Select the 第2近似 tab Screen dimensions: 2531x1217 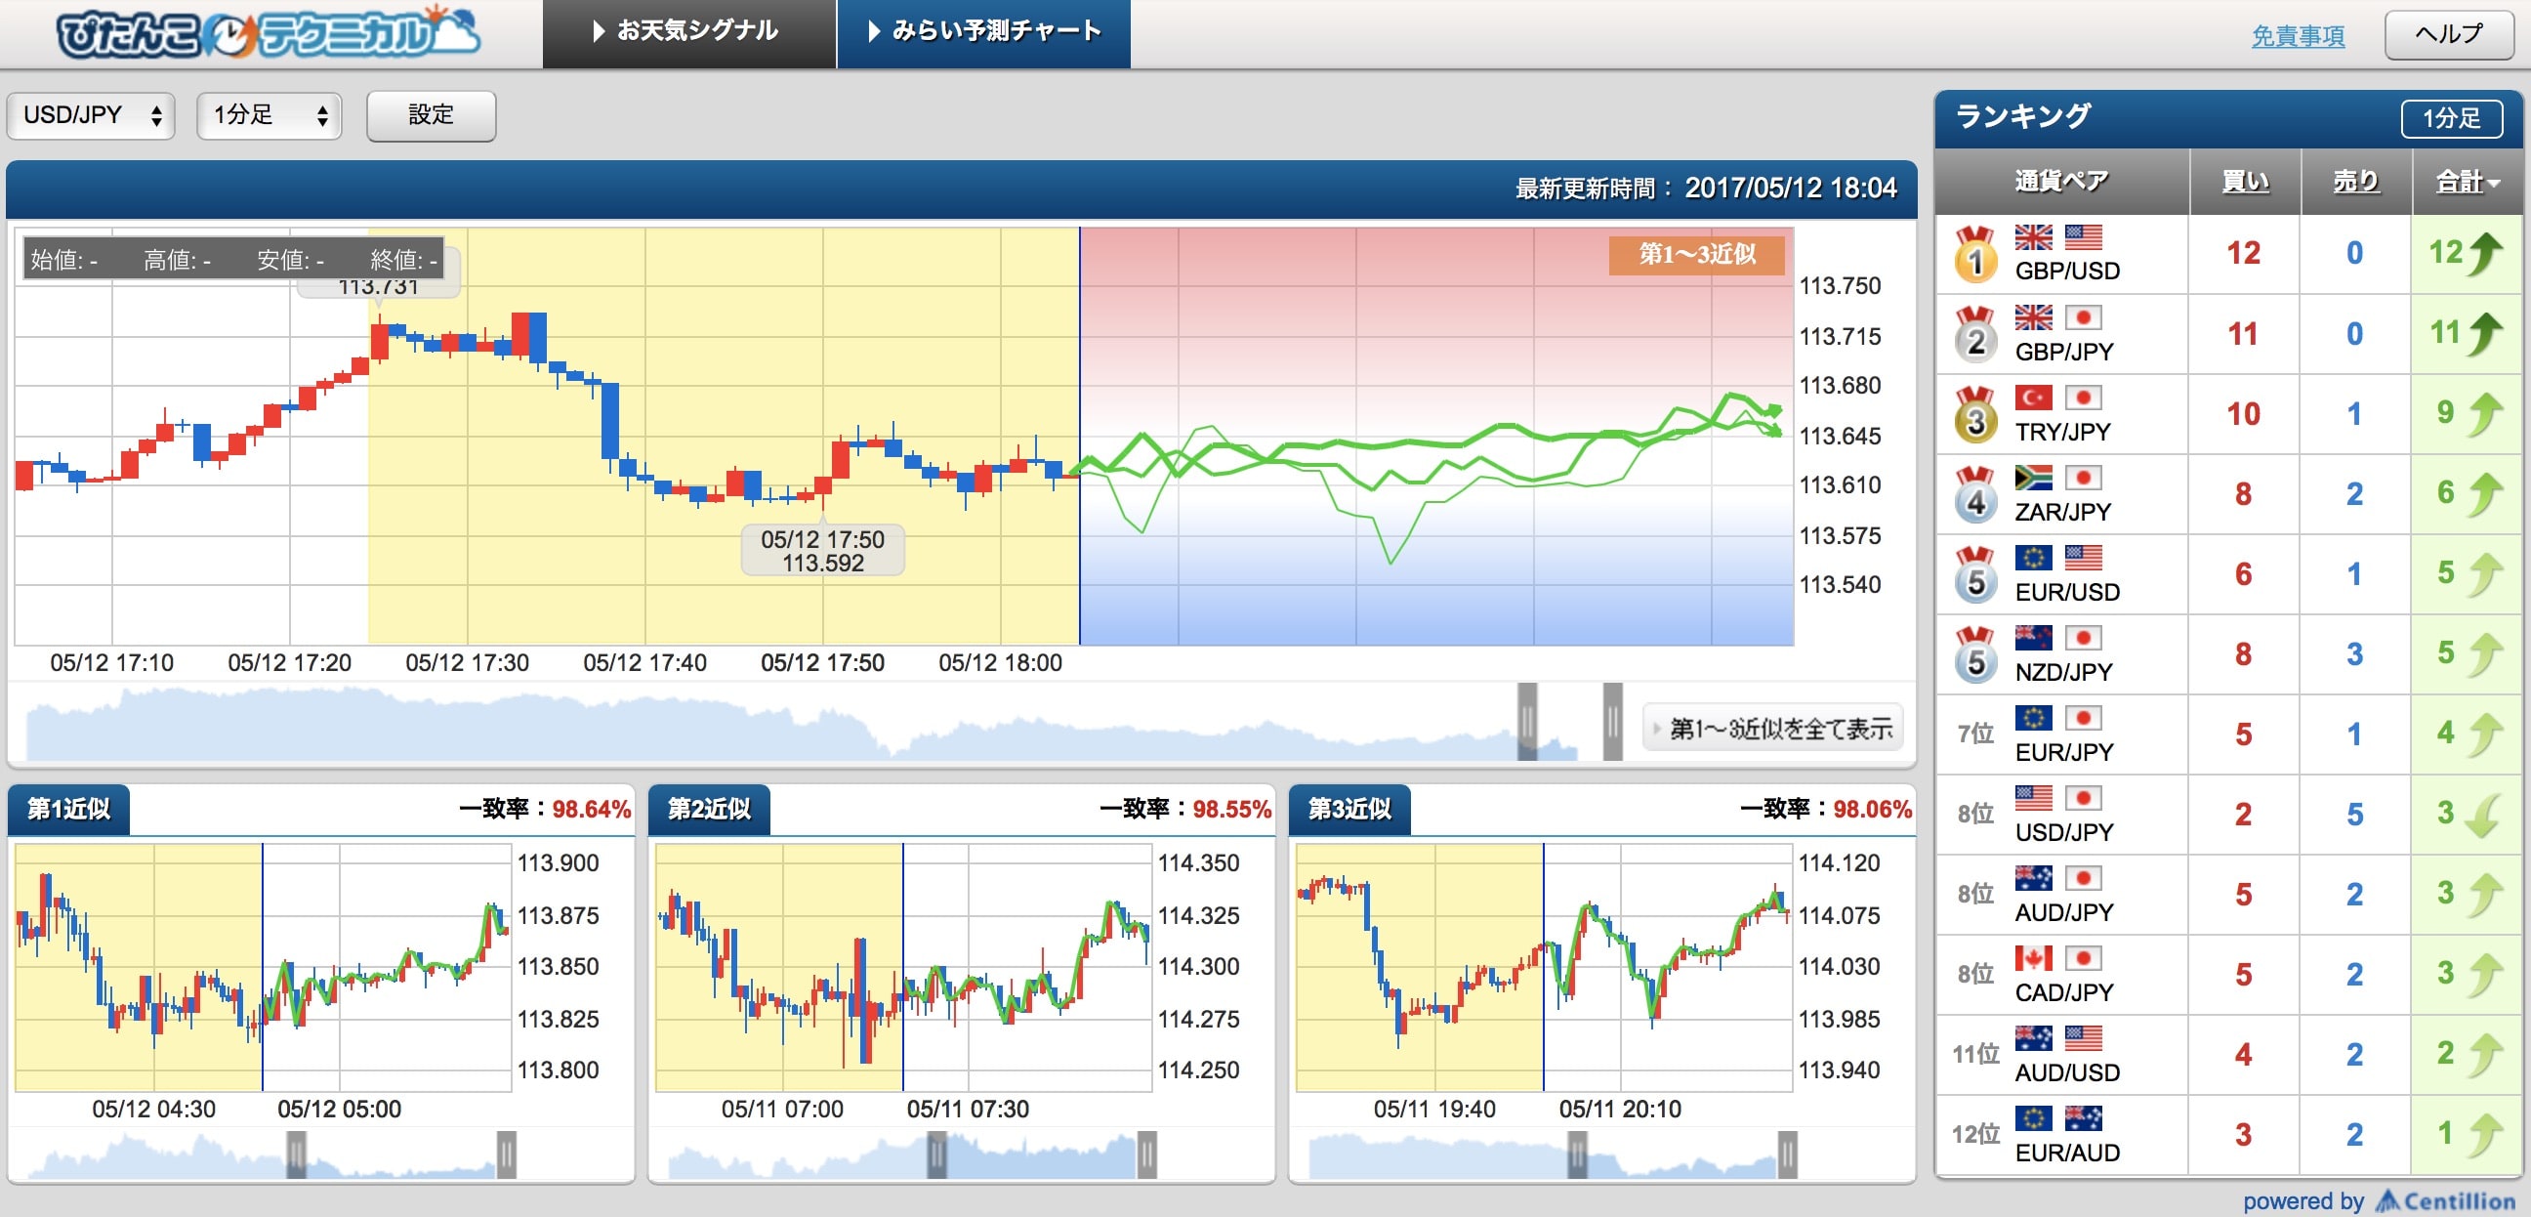tap(709, 809)
